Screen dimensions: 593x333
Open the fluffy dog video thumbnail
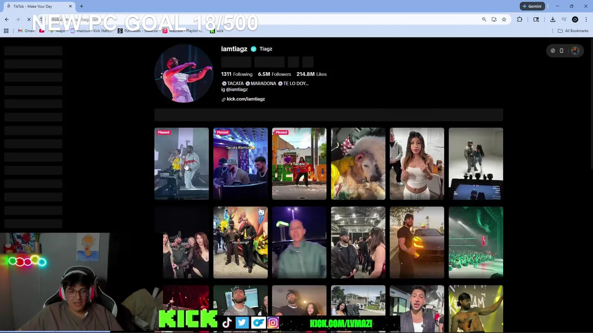[x=358, y=164]
